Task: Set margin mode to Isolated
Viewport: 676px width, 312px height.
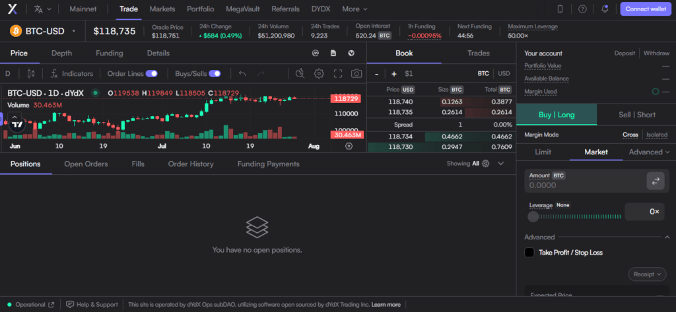Action: [657, 135]
